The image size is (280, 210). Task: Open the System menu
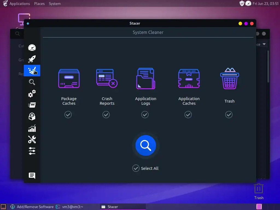(55, 4)
